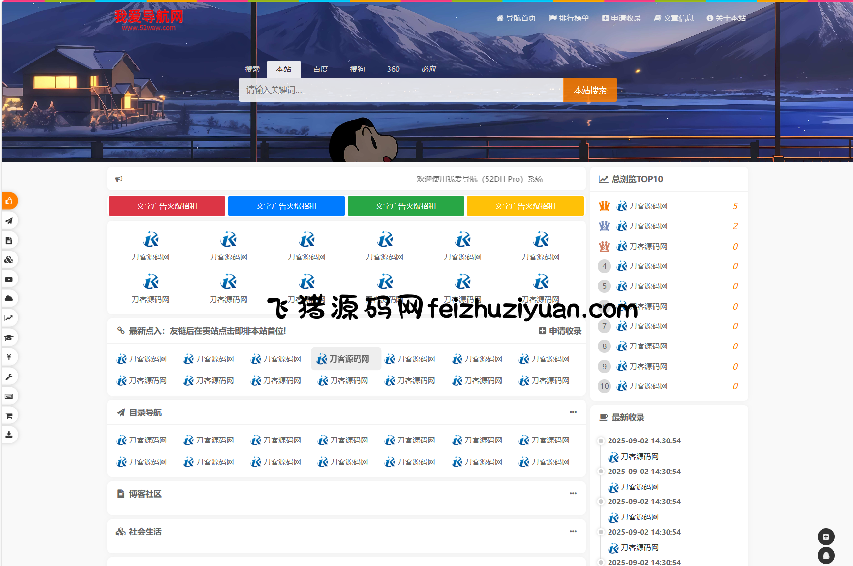Image resolution: width=853 pixels, height=566 pixels.
Task: Click the www.52waw.com URL under the logo
Action: (149, 28)
